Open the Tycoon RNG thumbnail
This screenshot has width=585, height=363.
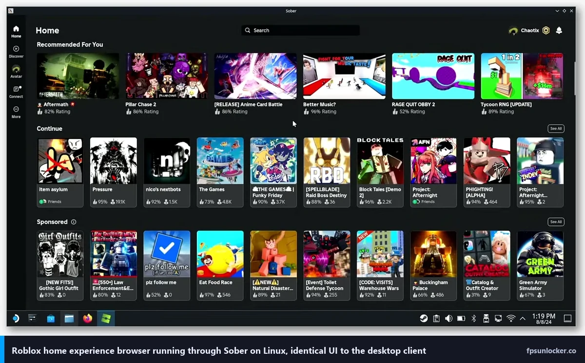tap(522, 76)
